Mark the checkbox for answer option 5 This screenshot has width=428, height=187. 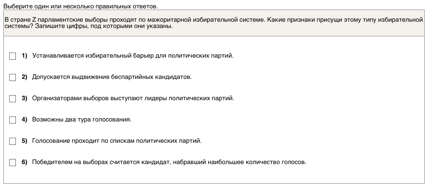pos(13,141)
